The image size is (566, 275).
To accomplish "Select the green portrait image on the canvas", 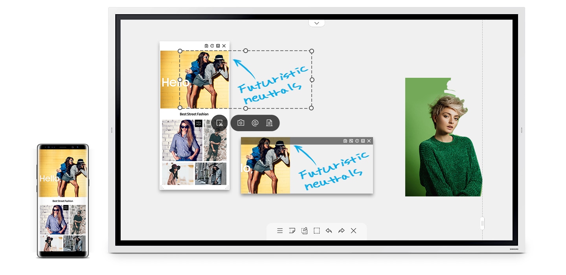I will click(443, 137).
